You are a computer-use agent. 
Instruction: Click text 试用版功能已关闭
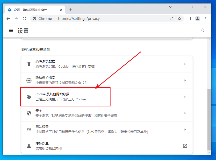click(49, 148)
